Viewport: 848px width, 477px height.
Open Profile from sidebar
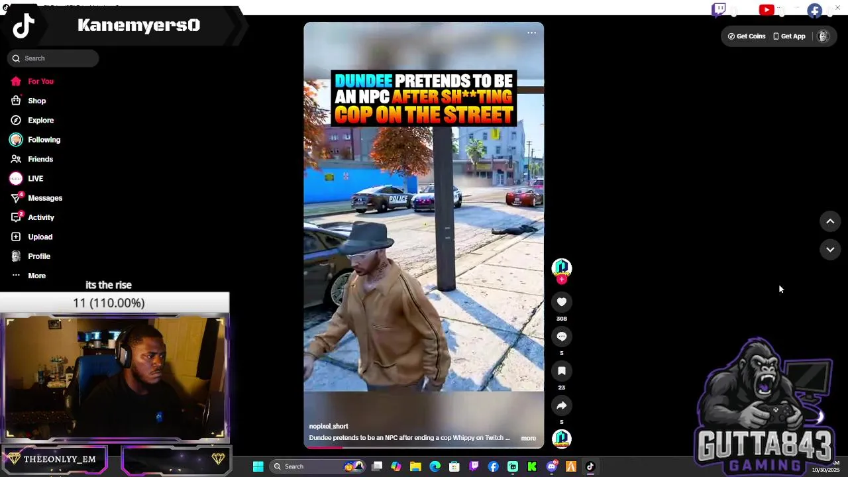[30, 256]
